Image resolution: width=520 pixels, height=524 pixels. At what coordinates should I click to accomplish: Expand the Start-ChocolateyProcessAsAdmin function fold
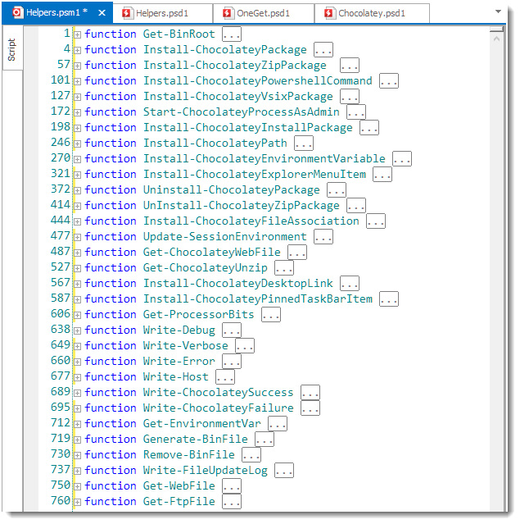pos(78,112)
